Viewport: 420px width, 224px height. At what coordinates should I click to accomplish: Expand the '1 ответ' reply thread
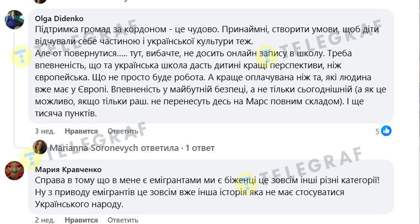(x=200, y=148)
